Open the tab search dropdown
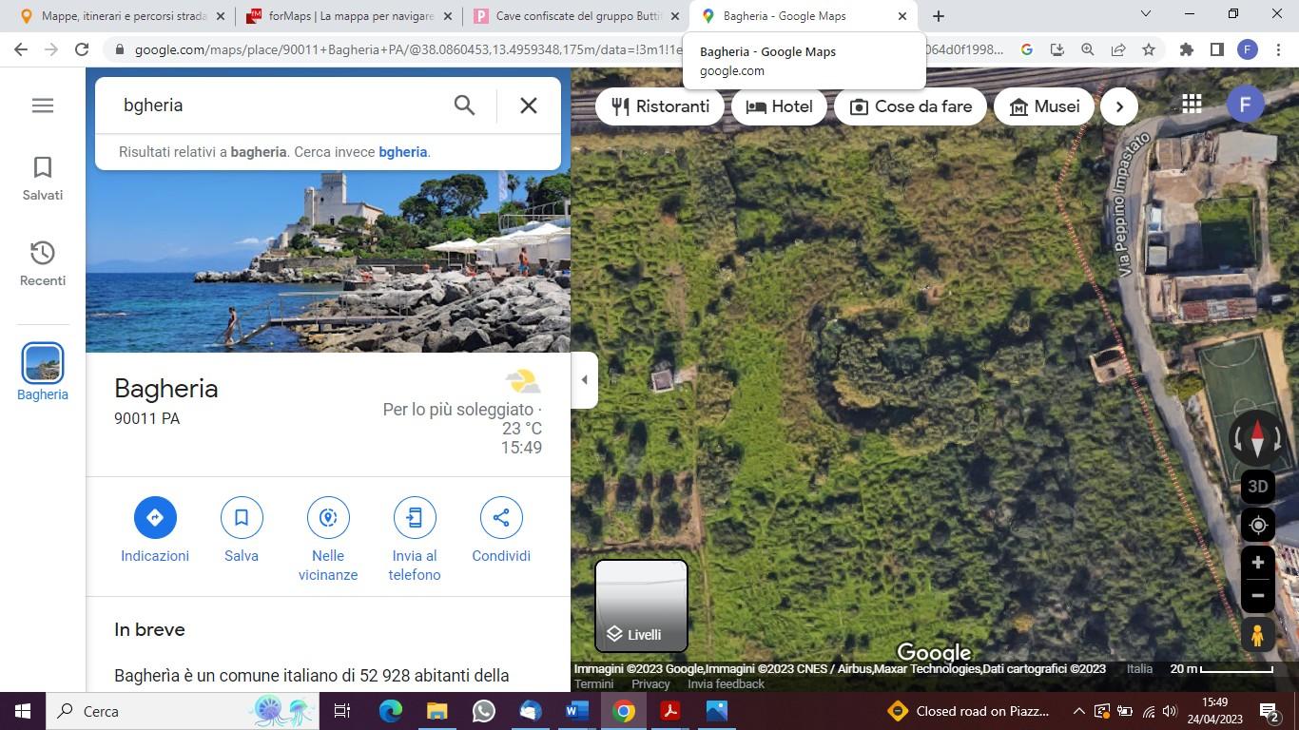This screenshot has width=1299, height=730. tap(1146, 14)
